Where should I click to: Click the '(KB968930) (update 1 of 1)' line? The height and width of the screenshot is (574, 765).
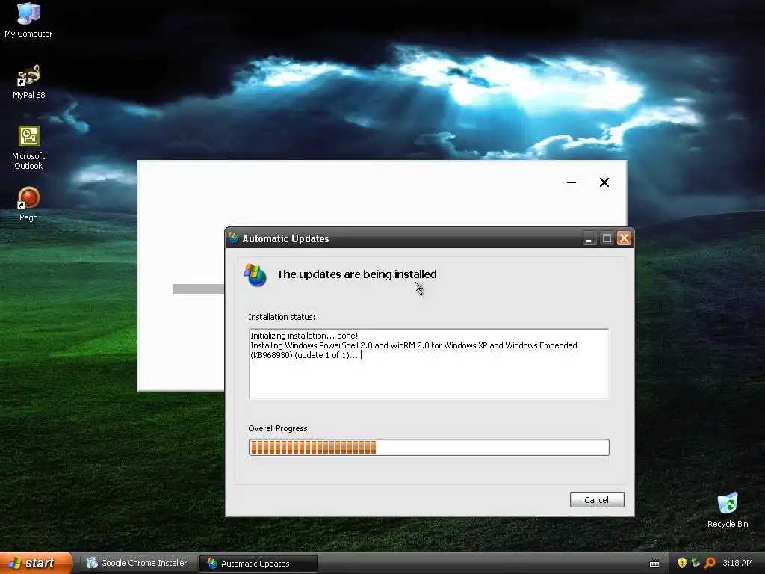point(304,355)
